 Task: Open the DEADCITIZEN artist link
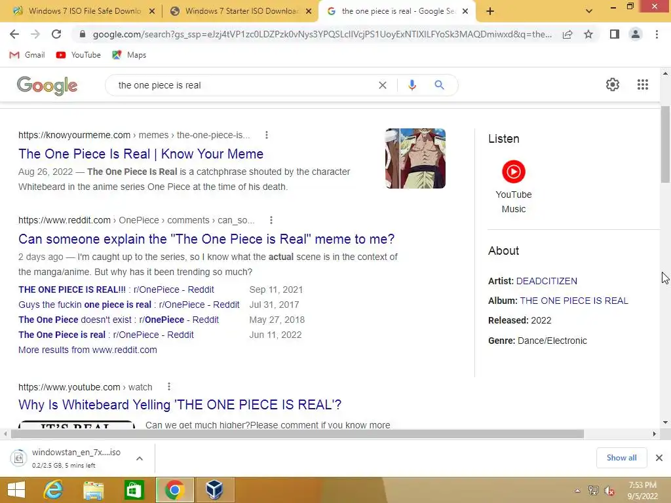click(x=546, y=281)
